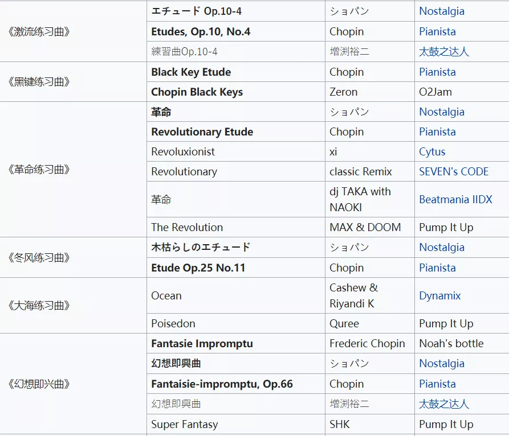
Task: Open Nostalgia link in bold 幻想即興曲 row
Action: 442,363
